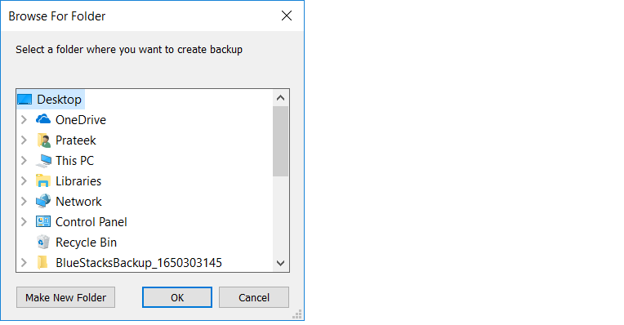The height and width of the screenshot is (325, 624).
Task: Close the Browse For Folder dialog
Action: point(287,16)
